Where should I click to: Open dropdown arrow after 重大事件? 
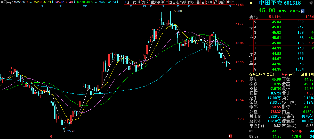pos(167,2)
